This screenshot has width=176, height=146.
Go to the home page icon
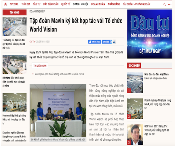pos(5,4)
